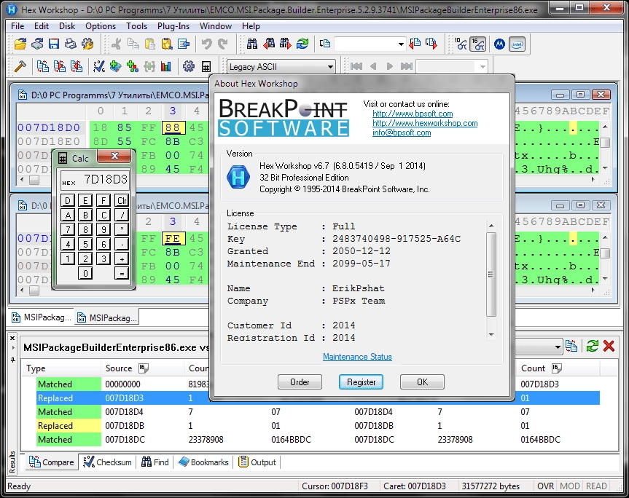Open the Help menu

point(251,26)
